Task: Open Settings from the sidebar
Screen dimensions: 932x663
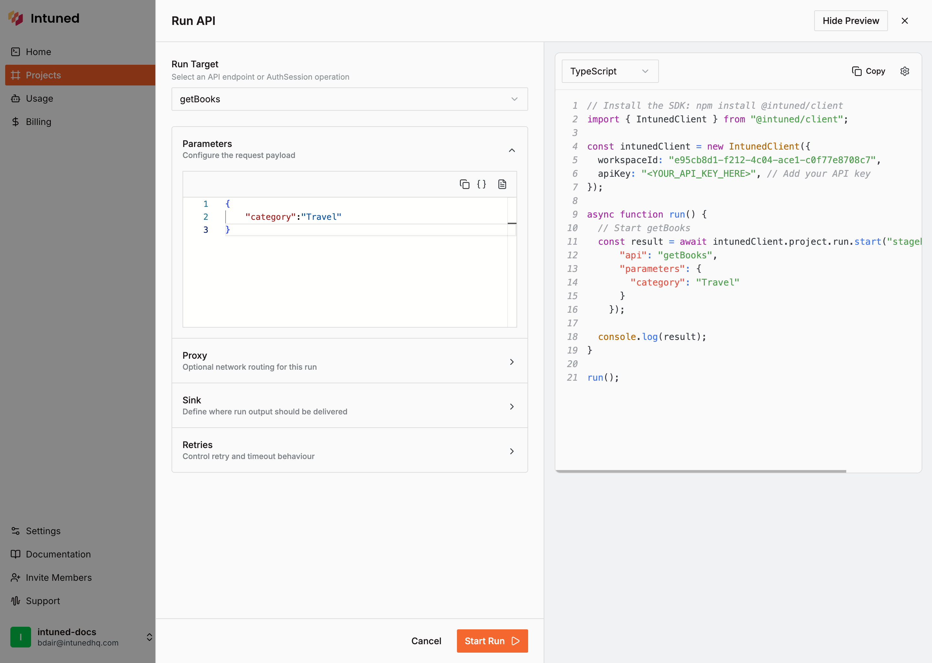Action: pos(43,531)
